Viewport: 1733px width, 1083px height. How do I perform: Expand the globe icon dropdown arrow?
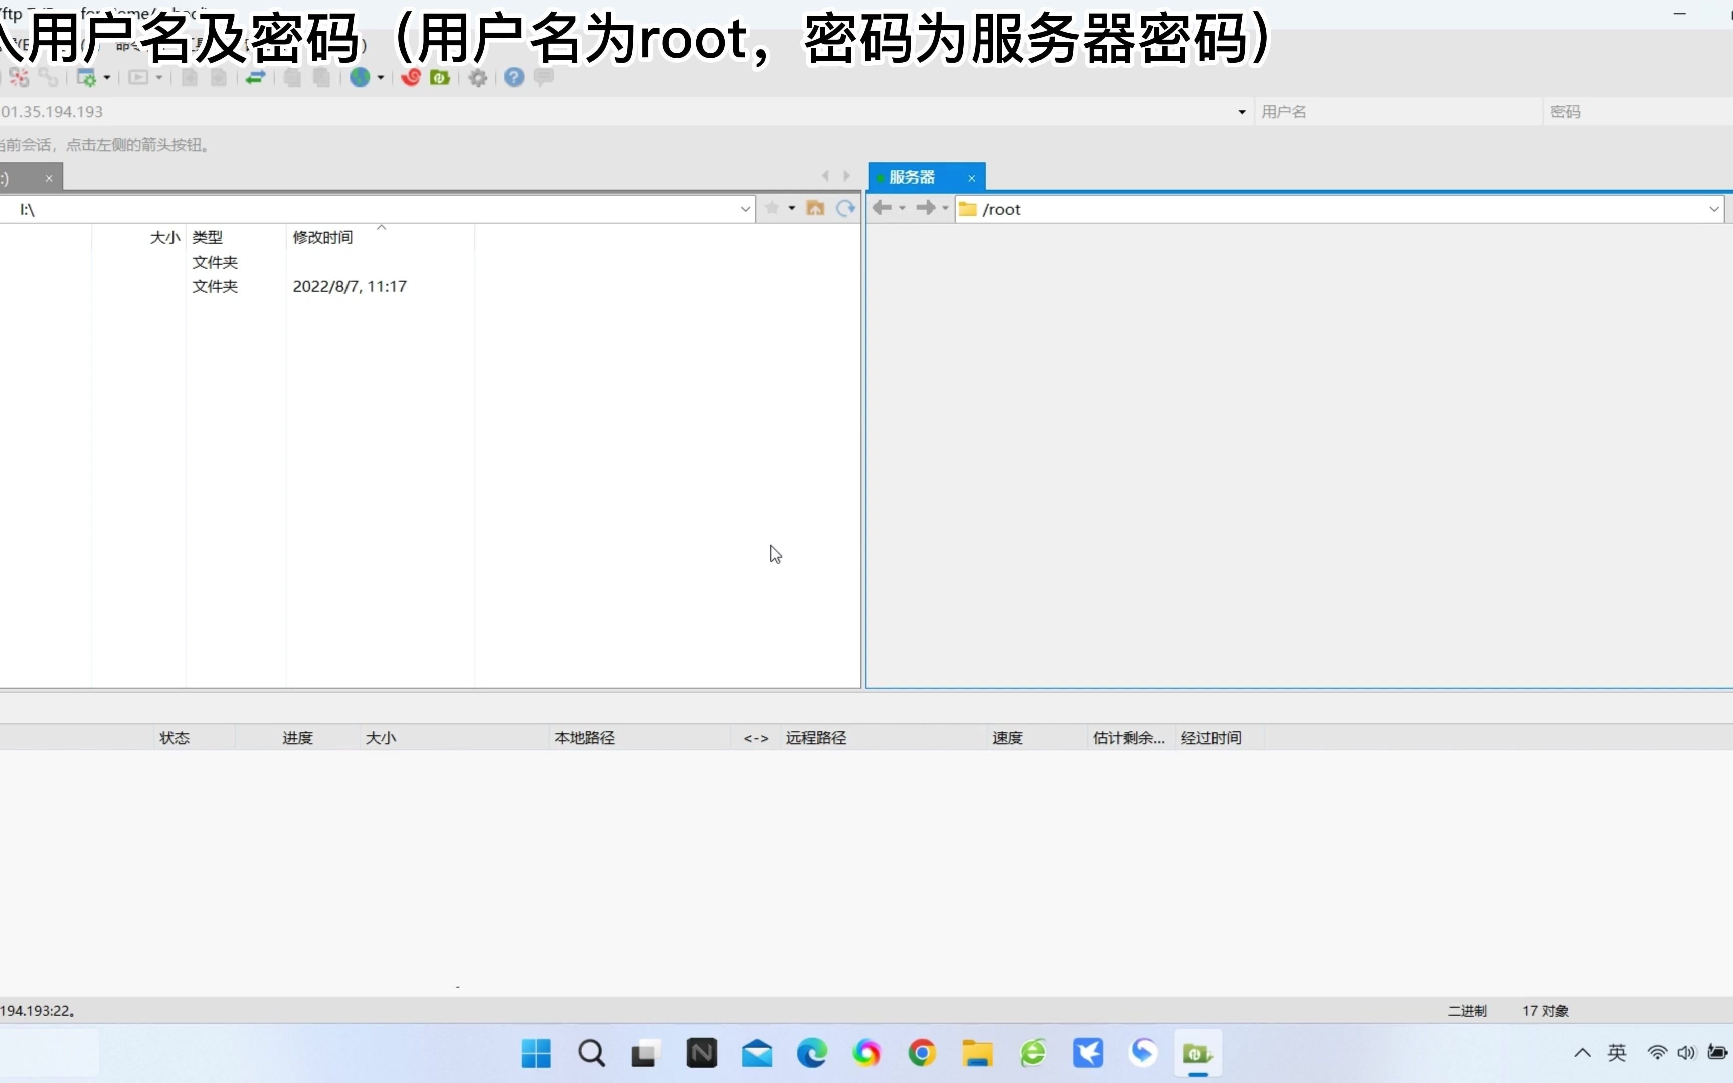click(x=380, y=77)
